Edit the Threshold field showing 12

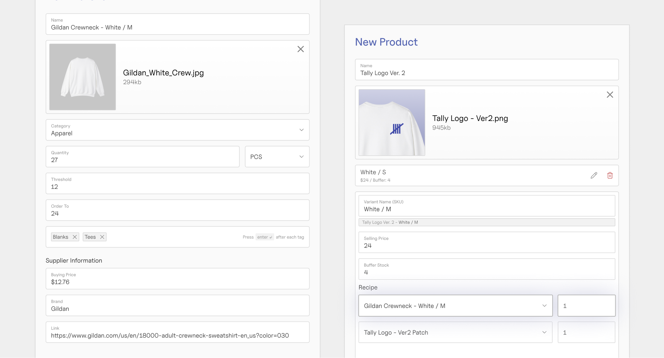coord(177,187)
